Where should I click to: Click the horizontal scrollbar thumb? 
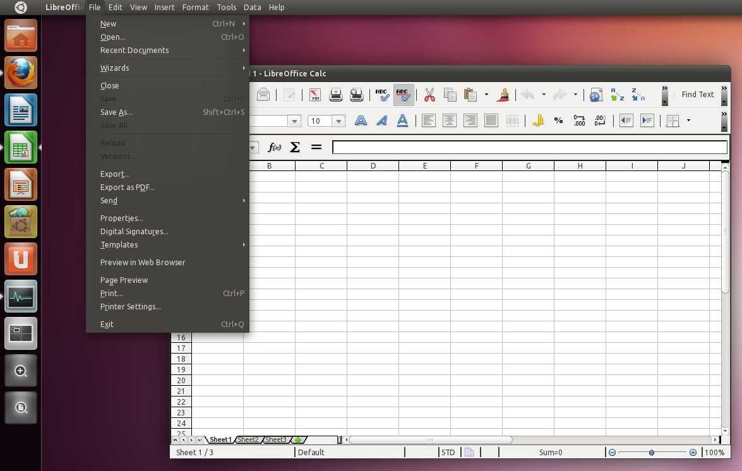(x=430, y=440)
